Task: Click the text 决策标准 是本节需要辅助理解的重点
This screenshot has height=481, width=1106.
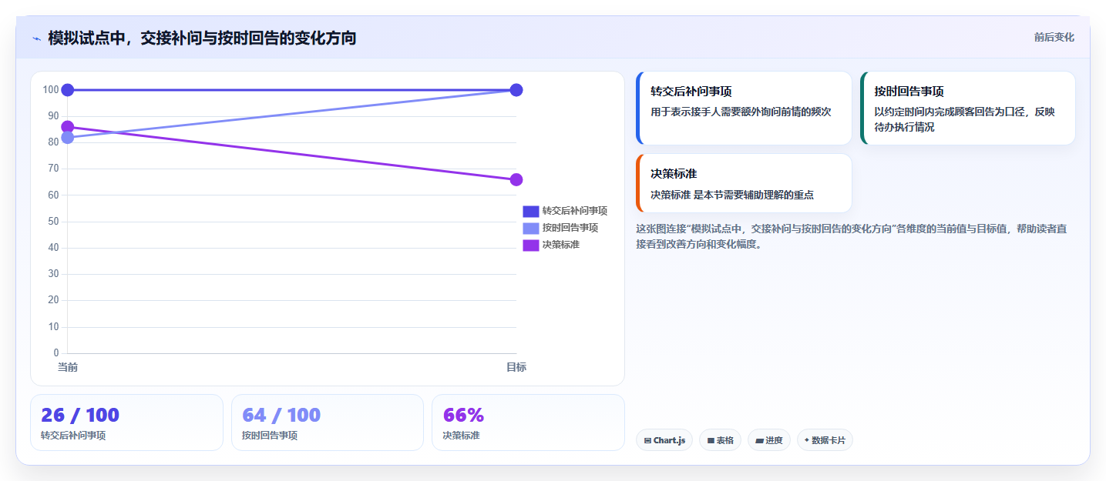Action: pos(732,195)
